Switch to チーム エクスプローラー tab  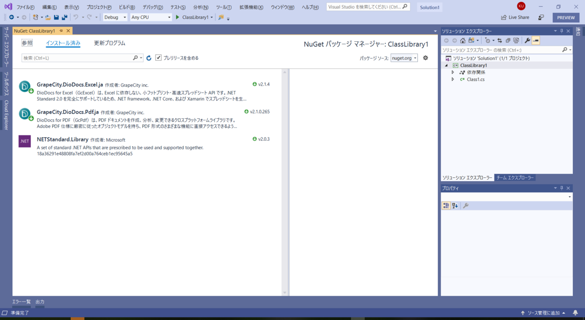coord(515,178)
